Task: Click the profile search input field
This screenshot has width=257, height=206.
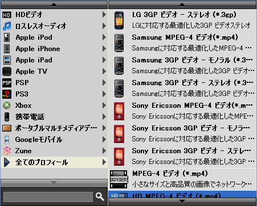Action: (48, 197)
